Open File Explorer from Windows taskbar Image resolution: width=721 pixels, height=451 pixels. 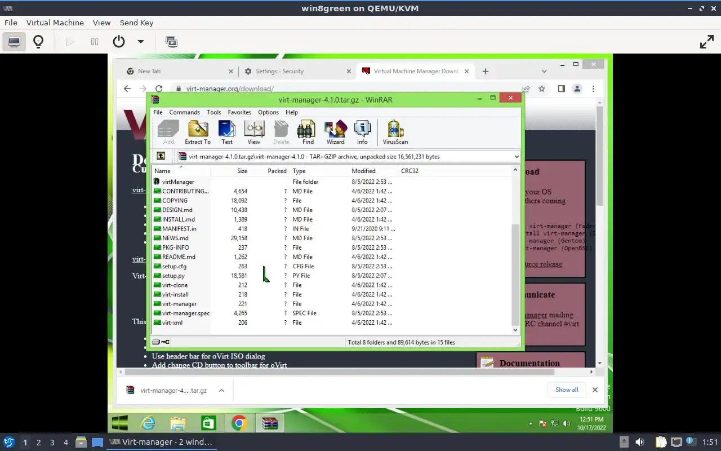coord(178,423)
